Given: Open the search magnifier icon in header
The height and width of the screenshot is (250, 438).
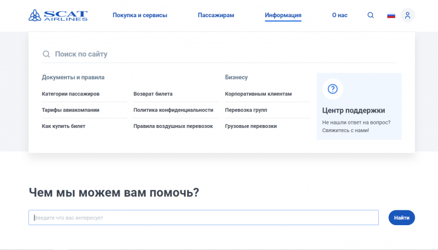Looking at the screenshot, I should [371, 15].
